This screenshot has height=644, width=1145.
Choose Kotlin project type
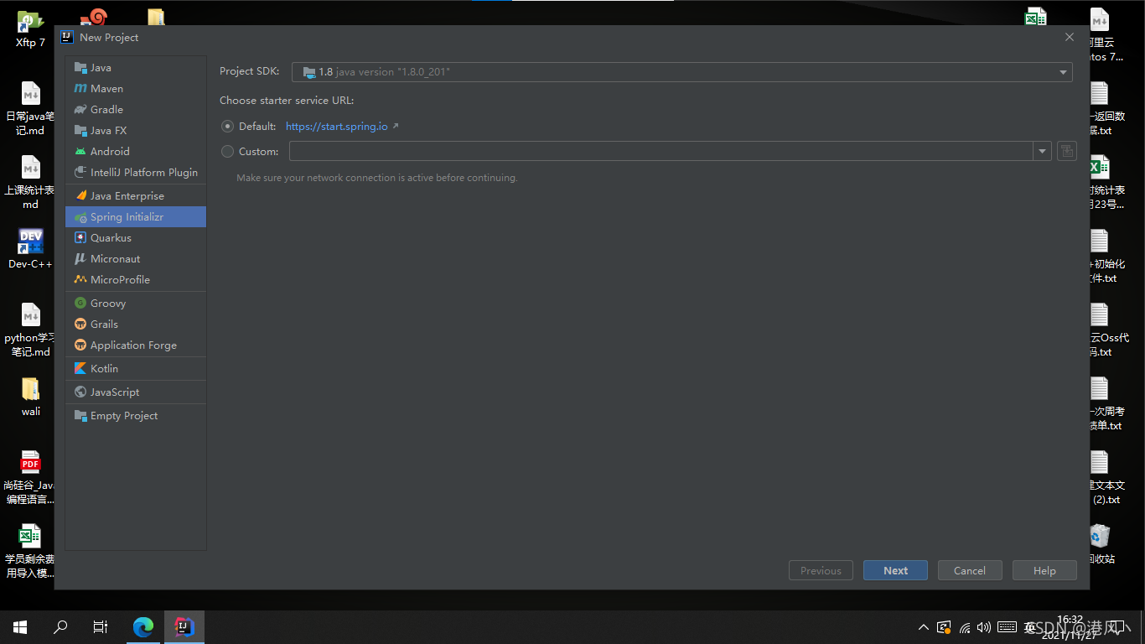click(x=136, y=369)
